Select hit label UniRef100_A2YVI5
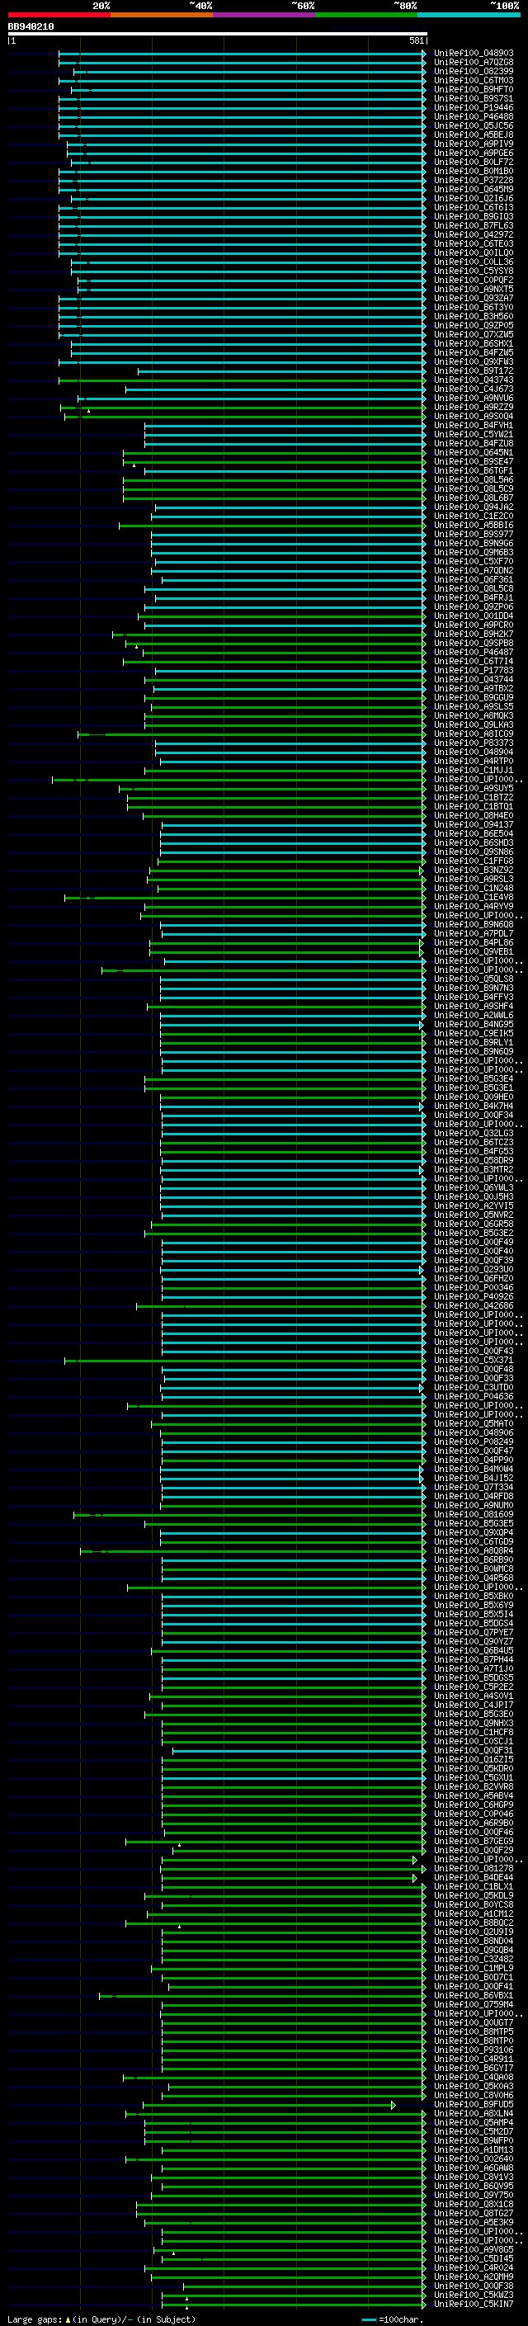Viewport: 528px width, 2326px height. [x=474, y=1206]
